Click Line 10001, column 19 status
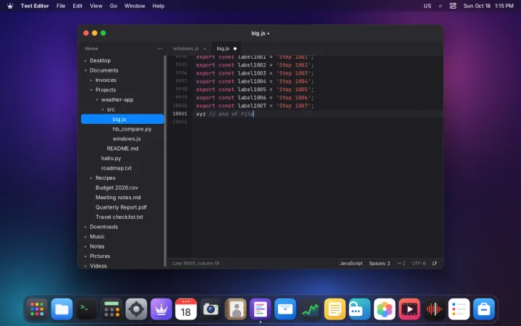 coord(196,263)
